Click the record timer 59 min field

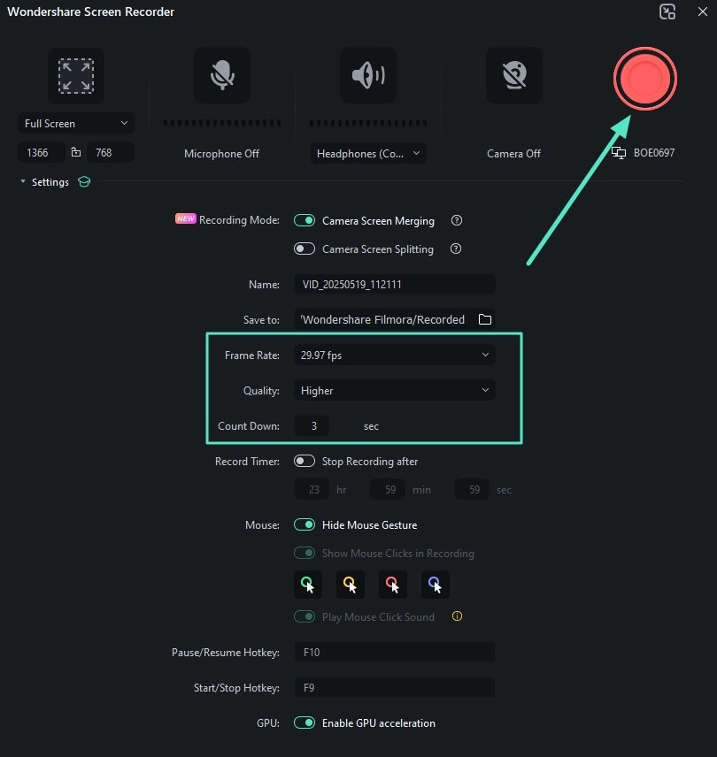pyautogui.click(x=388, y=490)
